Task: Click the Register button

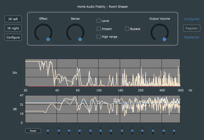Action: pyautogui.click(x=192, y=28)
